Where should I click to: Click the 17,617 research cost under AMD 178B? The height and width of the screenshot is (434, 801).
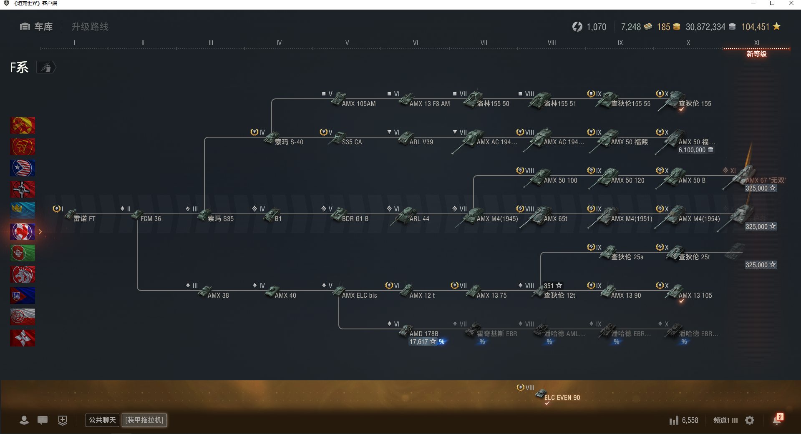coord(423,341)
